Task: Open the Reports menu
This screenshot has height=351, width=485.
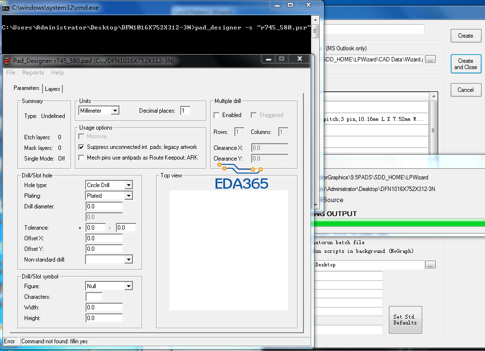Action: 33,73
